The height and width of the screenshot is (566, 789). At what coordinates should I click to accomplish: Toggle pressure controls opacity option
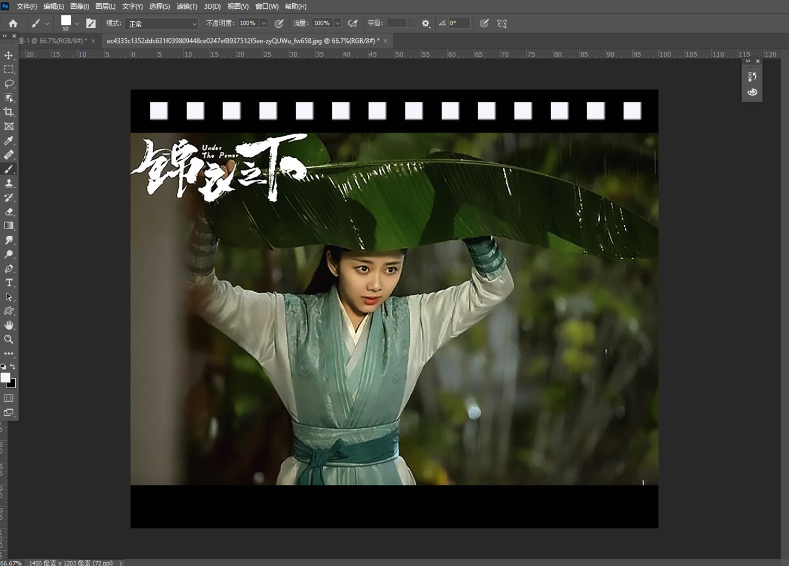pyautogui.click(x=279, y=23)
